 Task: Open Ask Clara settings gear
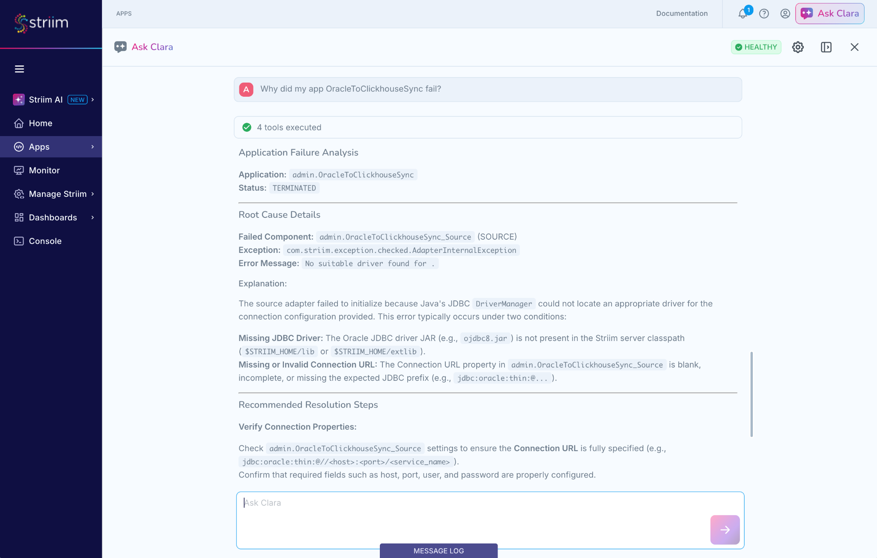pyautogui.click(x=798, y=47)
